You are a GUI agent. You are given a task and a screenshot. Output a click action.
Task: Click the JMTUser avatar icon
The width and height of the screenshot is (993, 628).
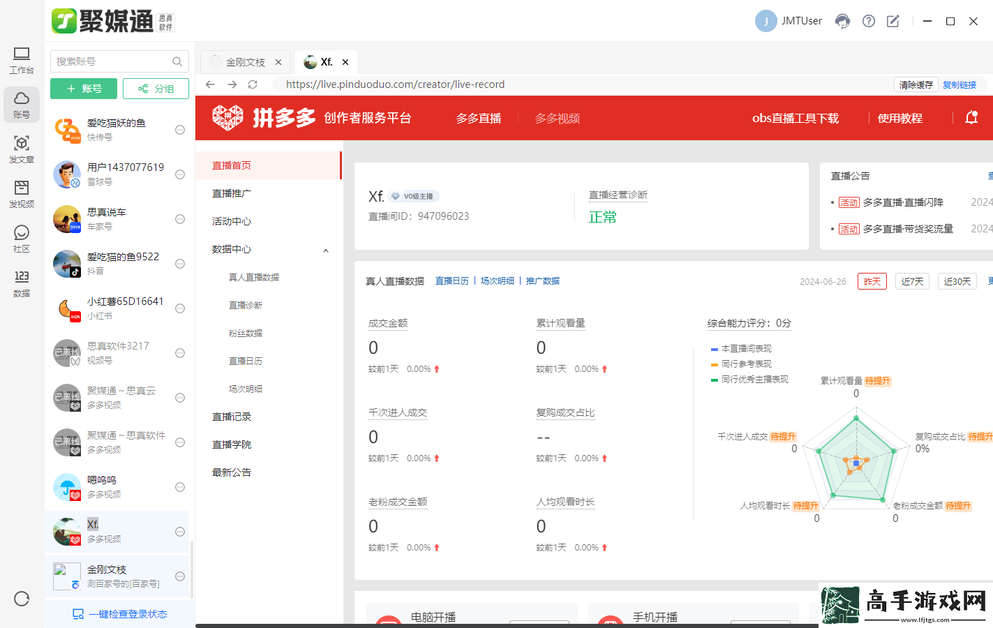(766, 21)
